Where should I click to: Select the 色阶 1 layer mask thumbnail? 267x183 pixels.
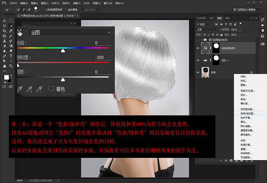point(216,60)
